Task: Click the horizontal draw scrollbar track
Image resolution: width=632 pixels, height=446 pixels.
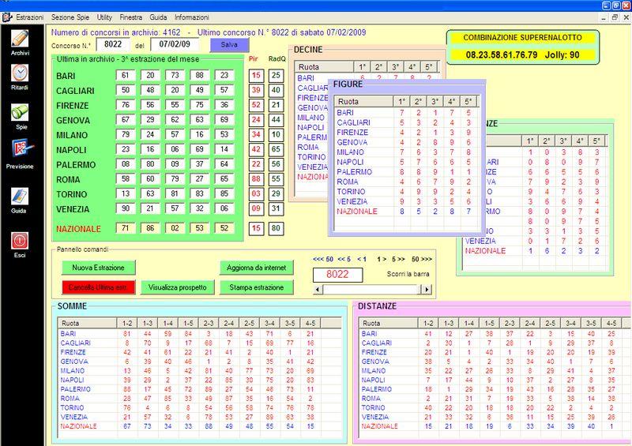Action: pyautogui.click(x=371, y=289)
